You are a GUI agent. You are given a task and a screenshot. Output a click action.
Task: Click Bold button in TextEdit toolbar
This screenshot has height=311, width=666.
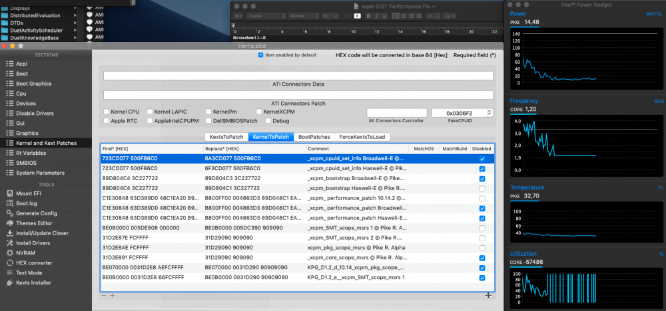[368, 16]
